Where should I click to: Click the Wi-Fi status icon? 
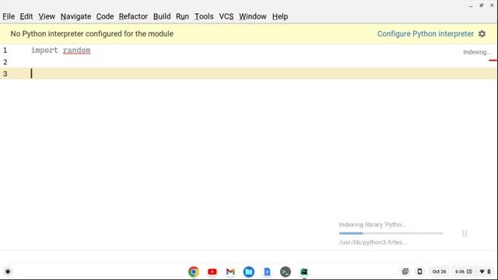[482, 271]
